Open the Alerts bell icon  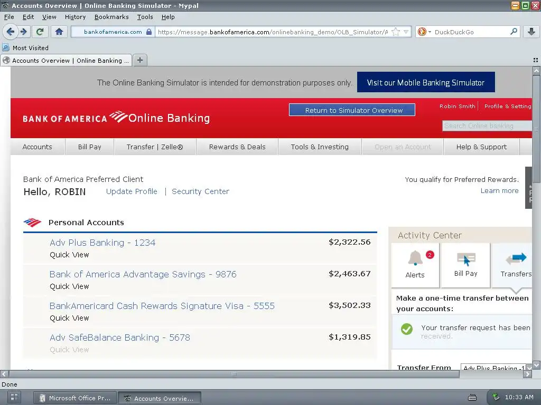tap(415, 265)
